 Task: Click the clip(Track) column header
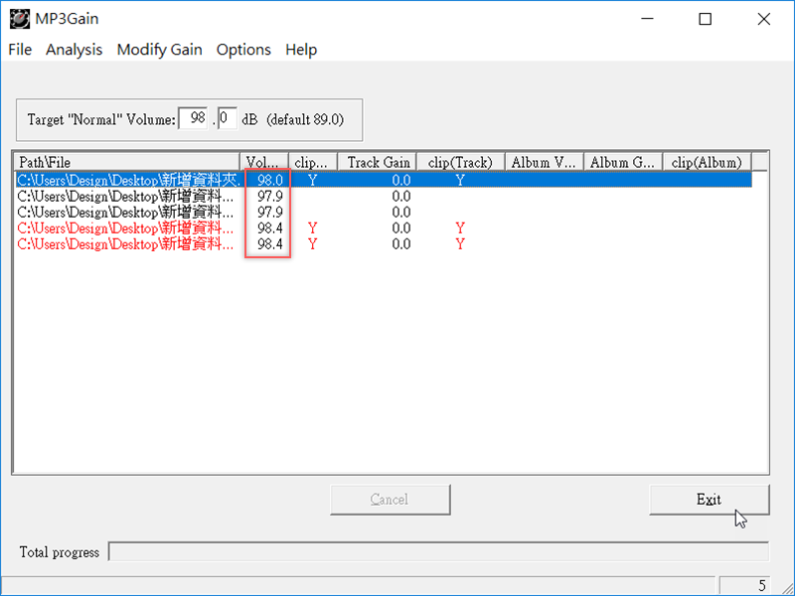pos(461,162)
